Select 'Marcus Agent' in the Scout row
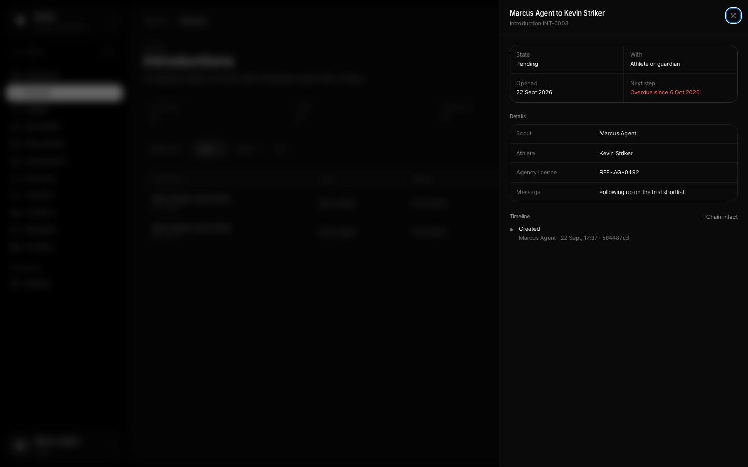Viewport: 748px width, 467px height. tap(618, 133)
